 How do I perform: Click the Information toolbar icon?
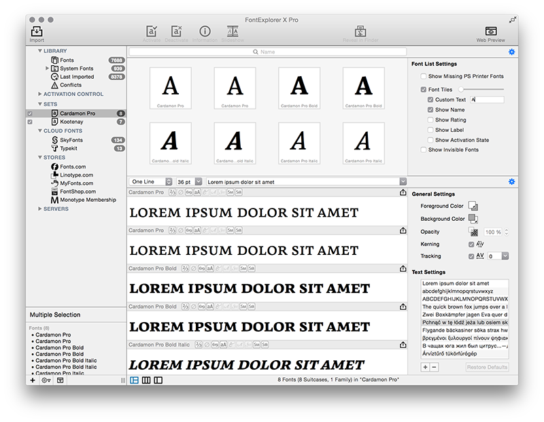click(205, 31)
